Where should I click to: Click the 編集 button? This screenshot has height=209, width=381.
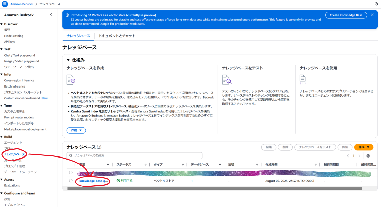pyautogui.click(x=269, y=147)
